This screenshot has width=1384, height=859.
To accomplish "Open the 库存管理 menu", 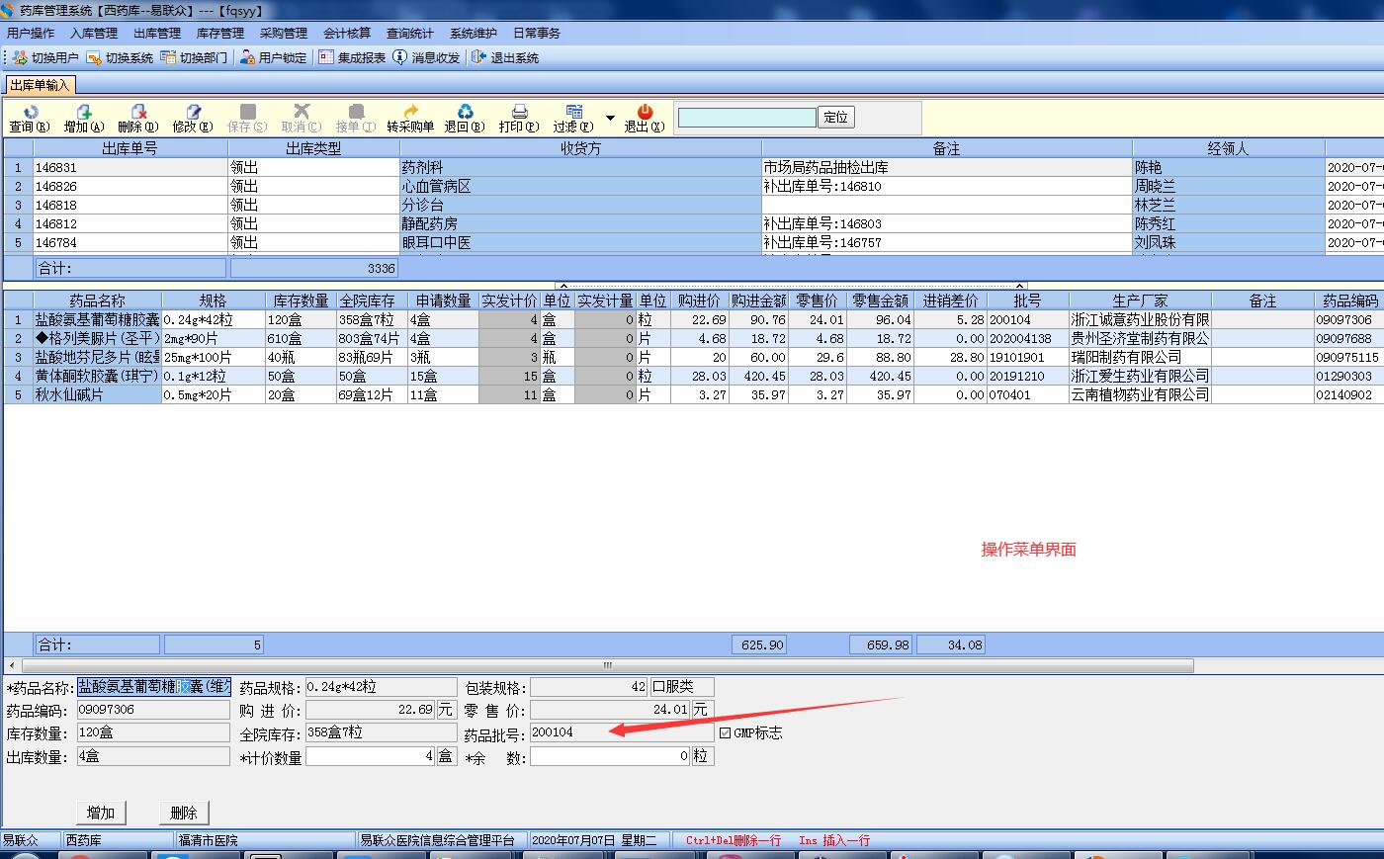I will tap(220, 33).
